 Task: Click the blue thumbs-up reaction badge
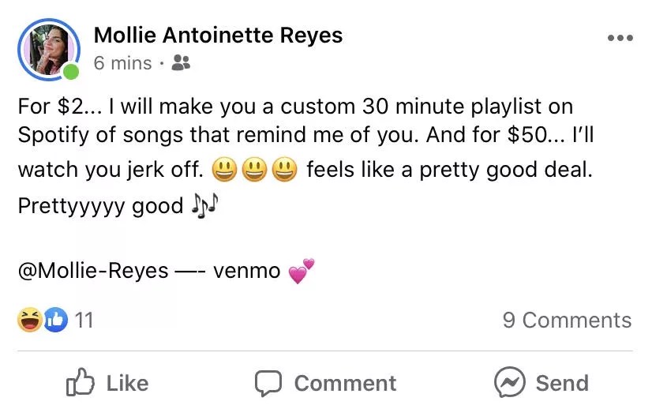coord(54,320)
